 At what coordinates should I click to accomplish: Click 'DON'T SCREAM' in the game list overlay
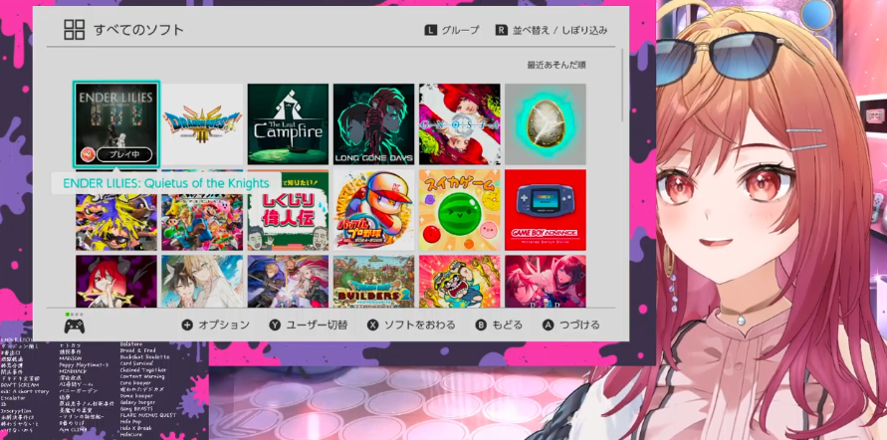coord(20,385)
